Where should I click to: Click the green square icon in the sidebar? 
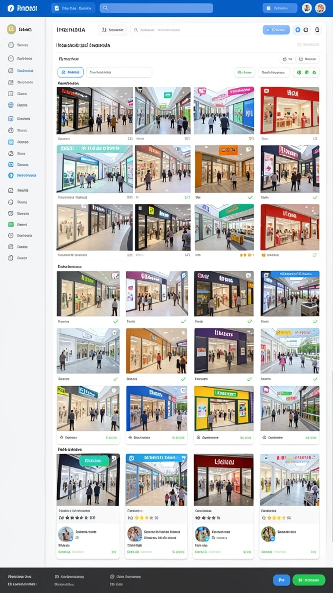[10, 224]
